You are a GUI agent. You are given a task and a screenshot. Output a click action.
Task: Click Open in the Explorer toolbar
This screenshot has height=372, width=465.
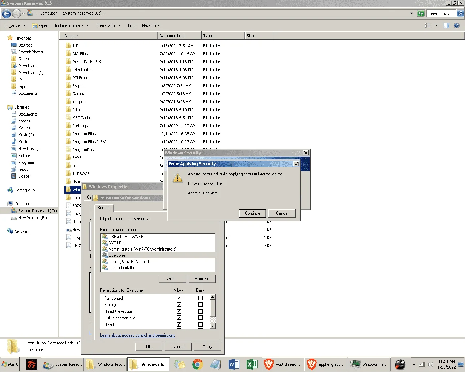point(40,25)
